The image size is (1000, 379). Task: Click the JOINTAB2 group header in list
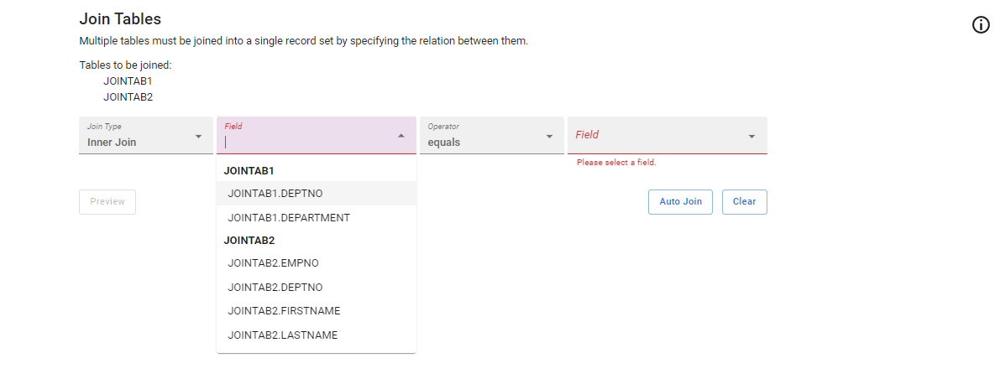(249, 240)
